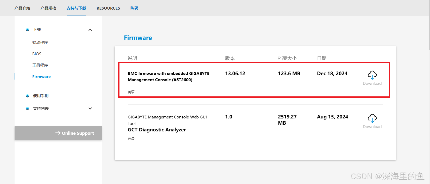Click GIGABYTE Management Console Web GUI Tool text
Screen dimensions: 430x184
coord(167,120)
